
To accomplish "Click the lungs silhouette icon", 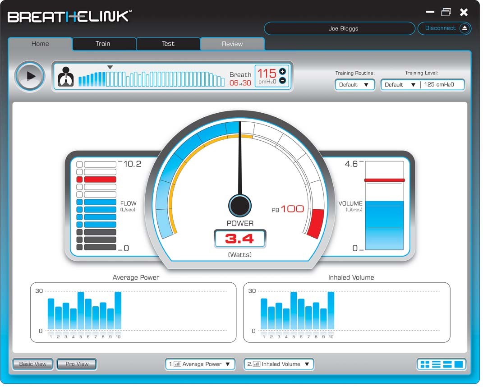I will click(x=66, y=77).
